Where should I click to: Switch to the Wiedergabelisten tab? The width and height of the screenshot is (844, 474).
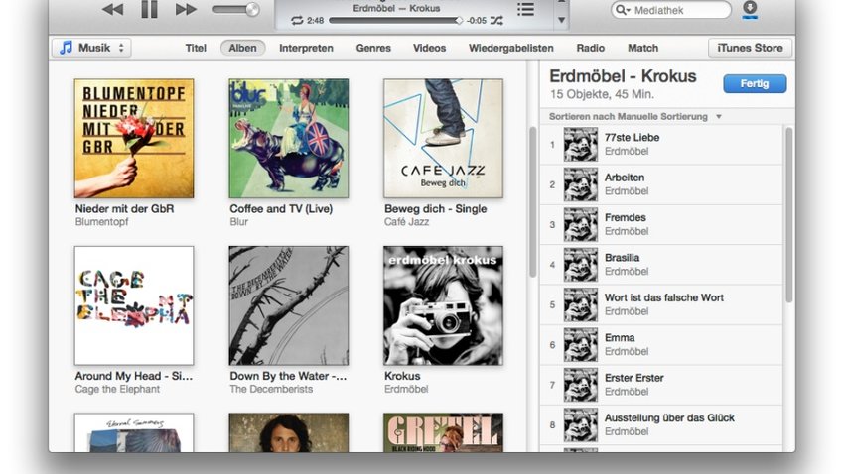tap(510, 48)
